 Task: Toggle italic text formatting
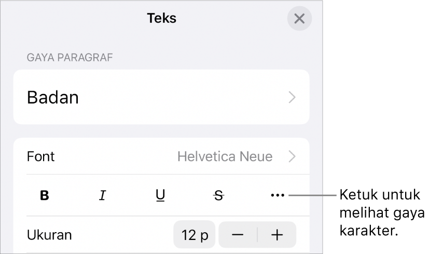pyautogui.click(x=102, y=195)
